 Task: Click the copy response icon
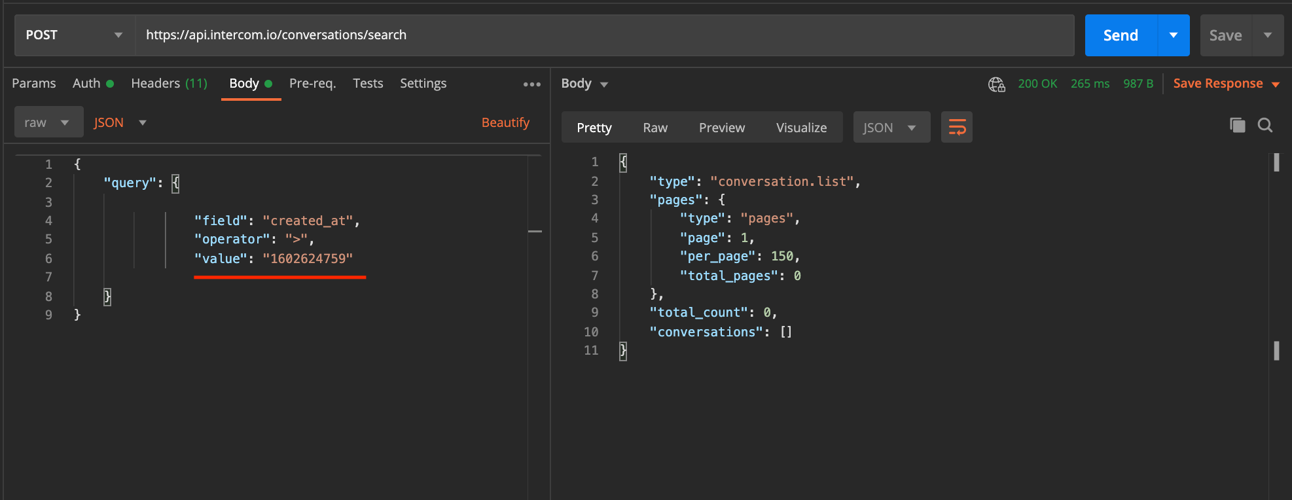coord(1237,125)
